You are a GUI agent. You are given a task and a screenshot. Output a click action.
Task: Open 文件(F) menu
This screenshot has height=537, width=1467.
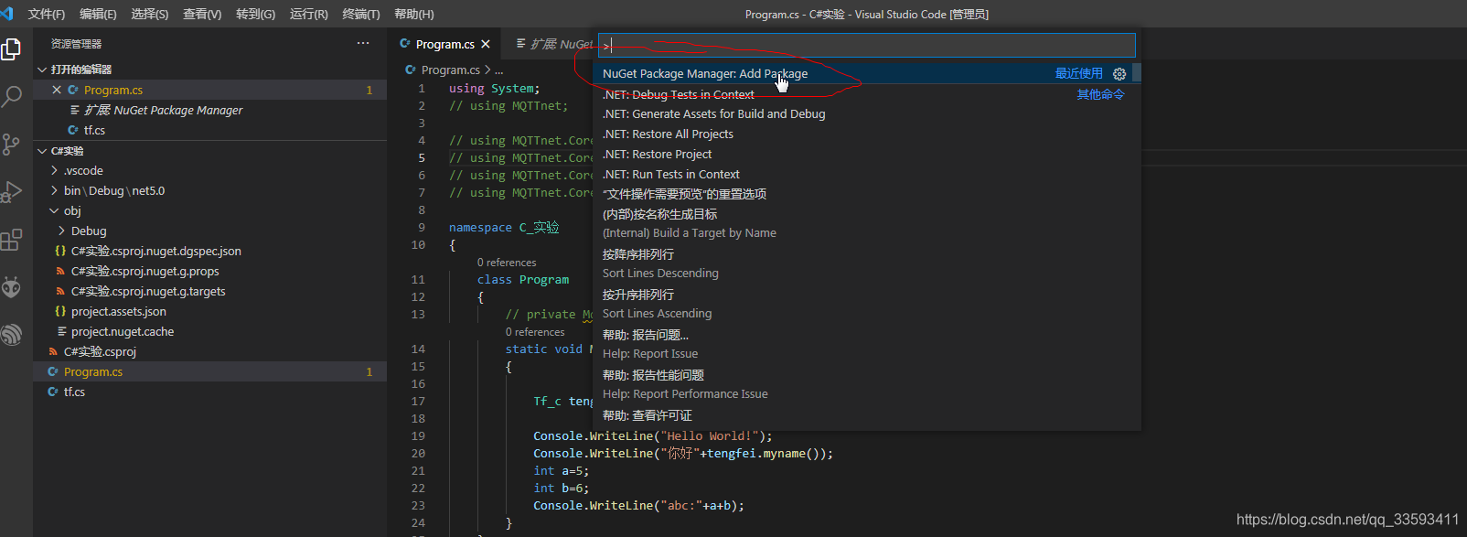pos(47,14)
